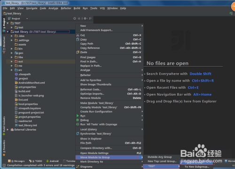Viewport: 235px width, 169px height.
Task: Open the Android tool window button
Action: pos(52,161)
